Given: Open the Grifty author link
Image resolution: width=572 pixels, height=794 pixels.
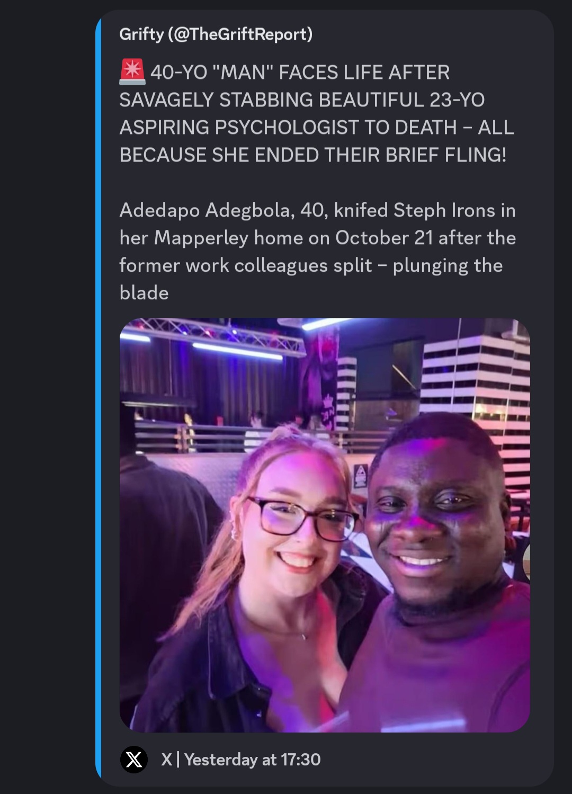Looking at the screenshot, I should [216, 34].
